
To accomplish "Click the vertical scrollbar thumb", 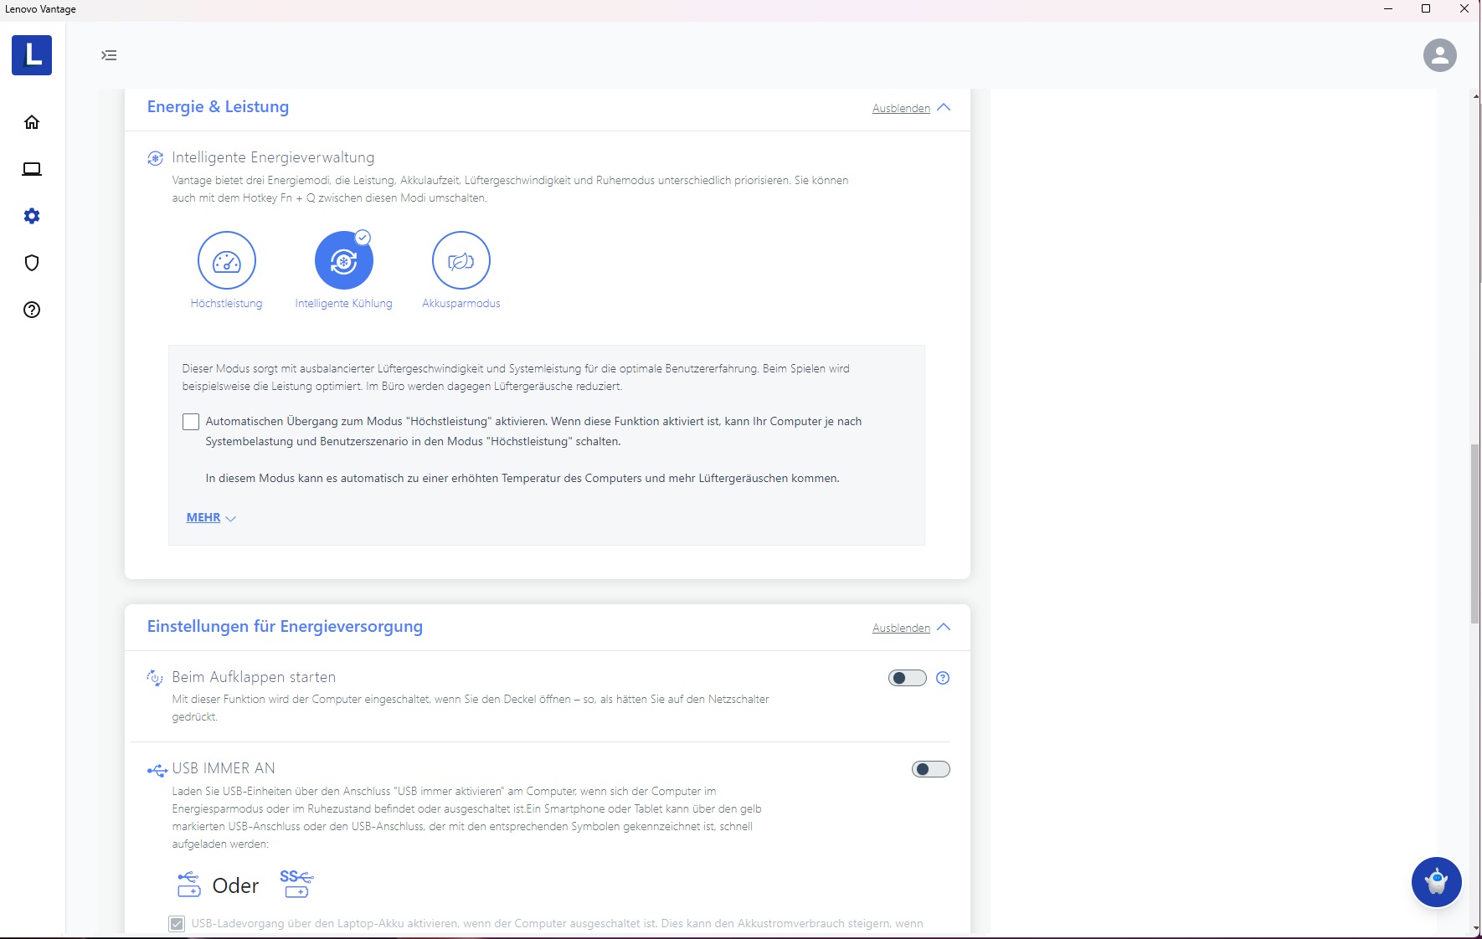I will pos(1474,534).
